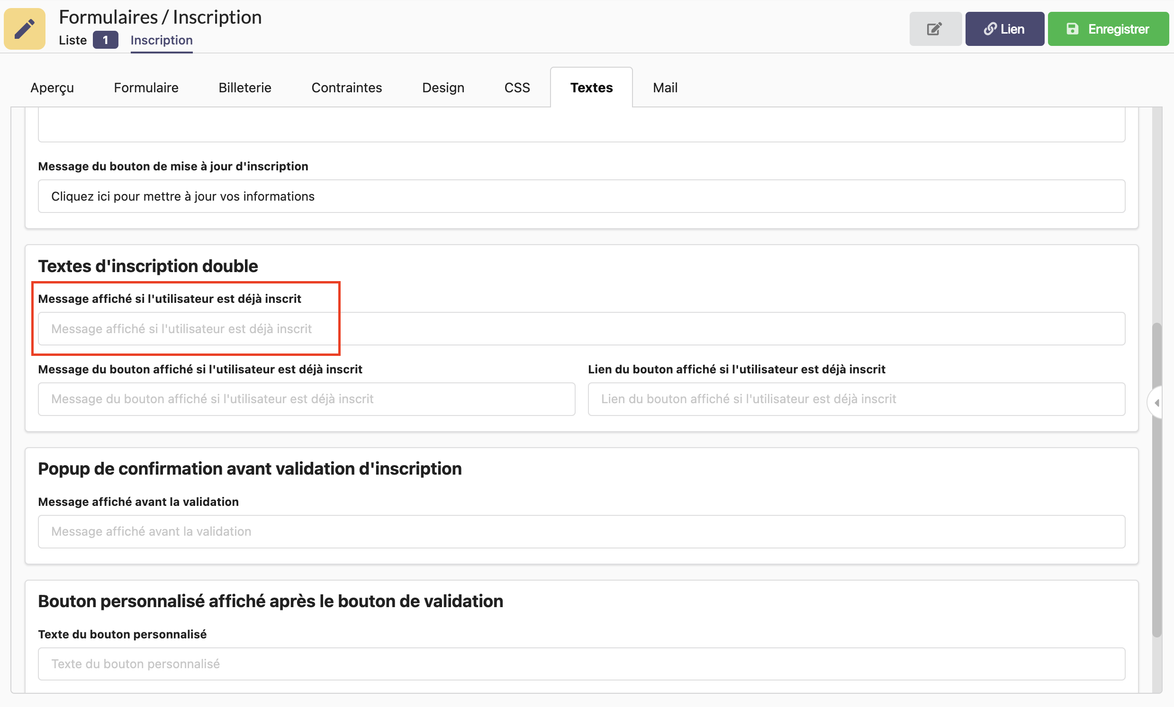Screen dimensions: 1174x707
Task: Click the grey edit pencil icon button
Action: 935,29
